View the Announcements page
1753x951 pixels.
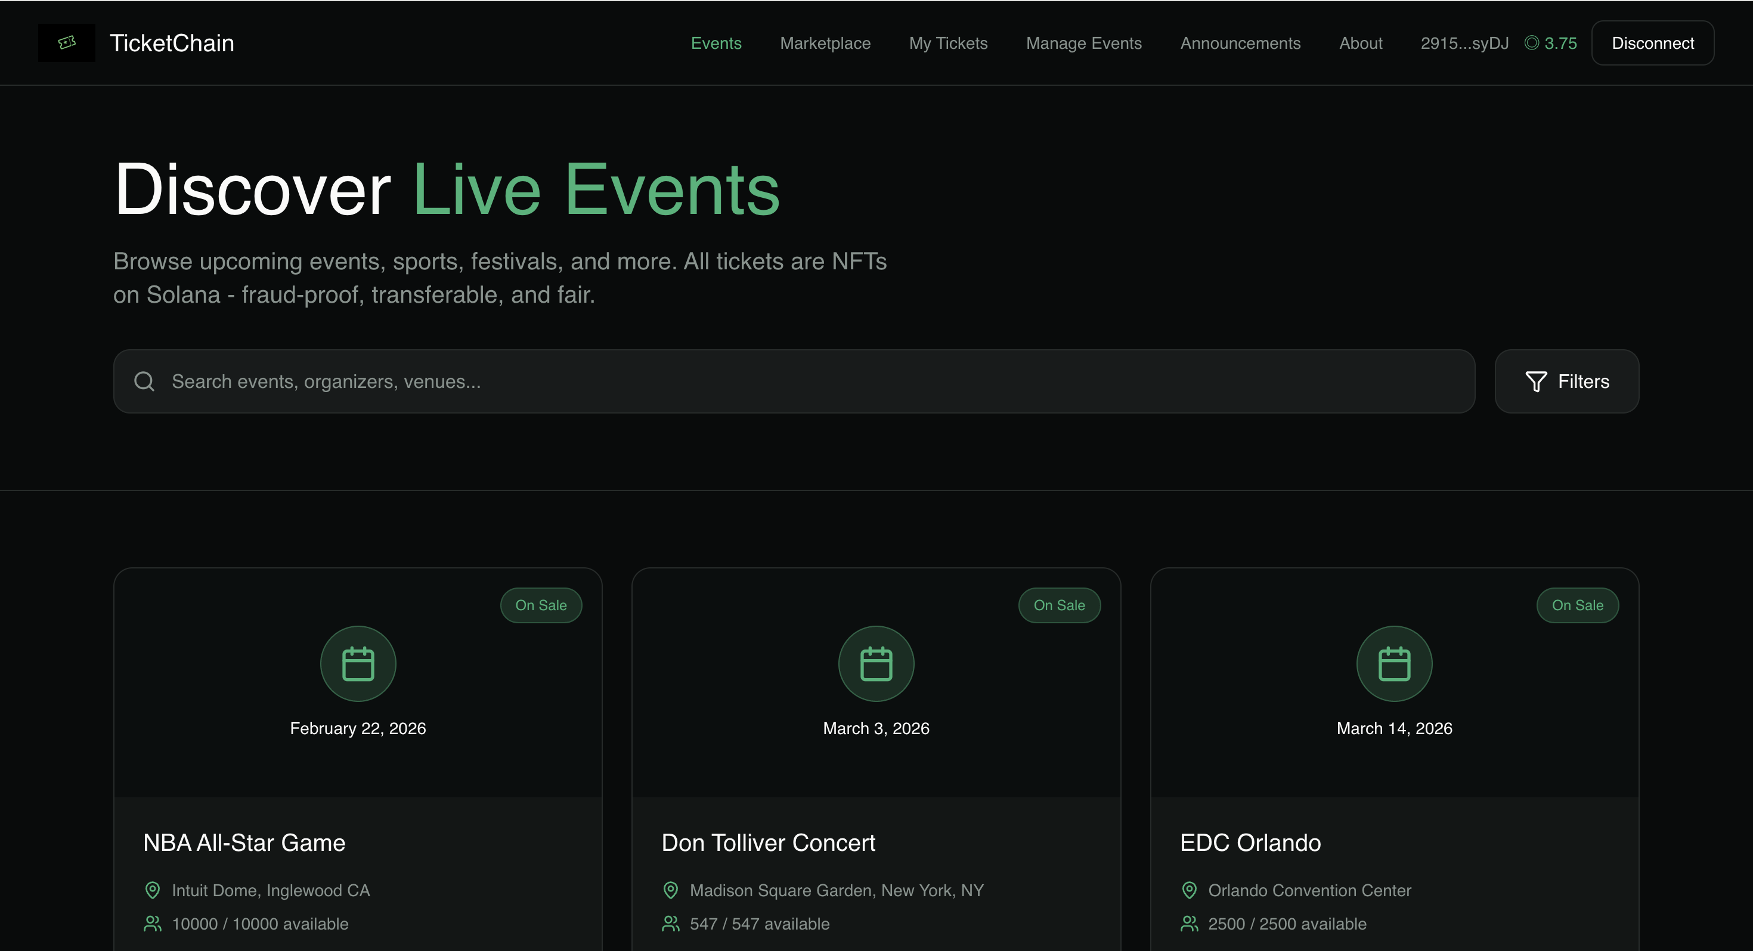pos(1240,43)
